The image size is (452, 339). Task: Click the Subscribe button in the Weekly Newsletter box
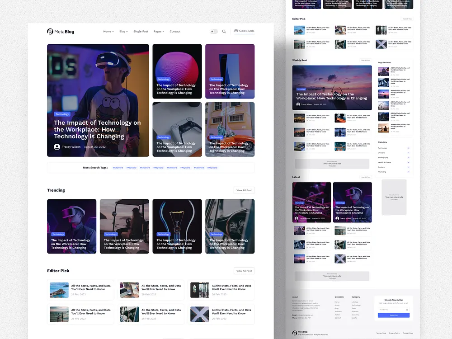[394, 315]
